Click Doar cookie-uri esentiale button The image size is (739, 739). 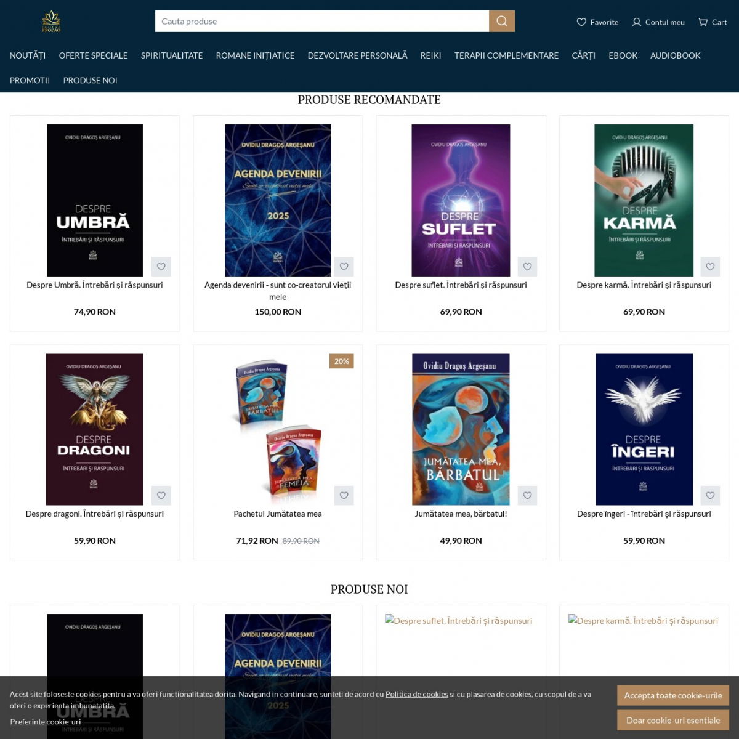coord(673,720)
